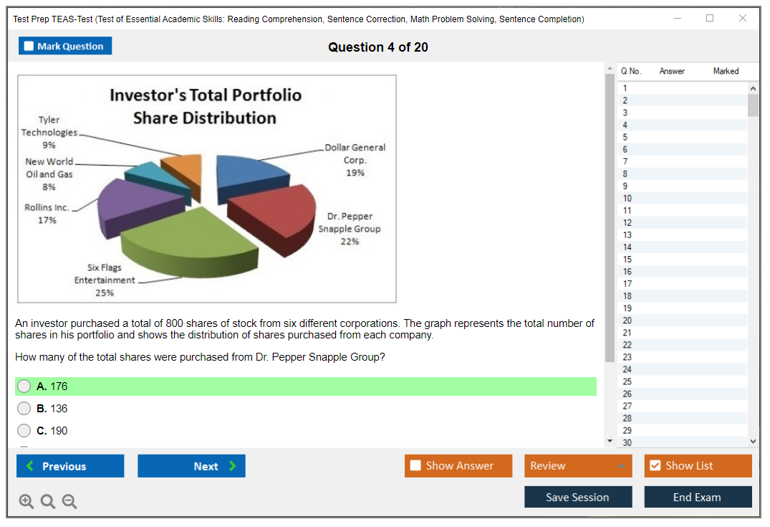Uncheck the Show List checkbox
This screenshot has width=770, height=527.
coord(655,466)
